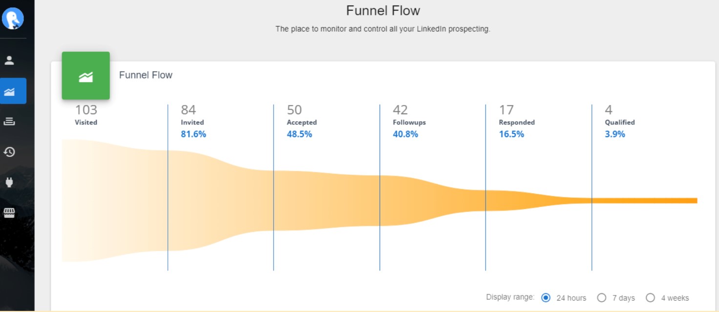Viewport: 719px width, 312px height.
Task: Click the 81.6% Invited percentage
Action: tap(193, 134)
